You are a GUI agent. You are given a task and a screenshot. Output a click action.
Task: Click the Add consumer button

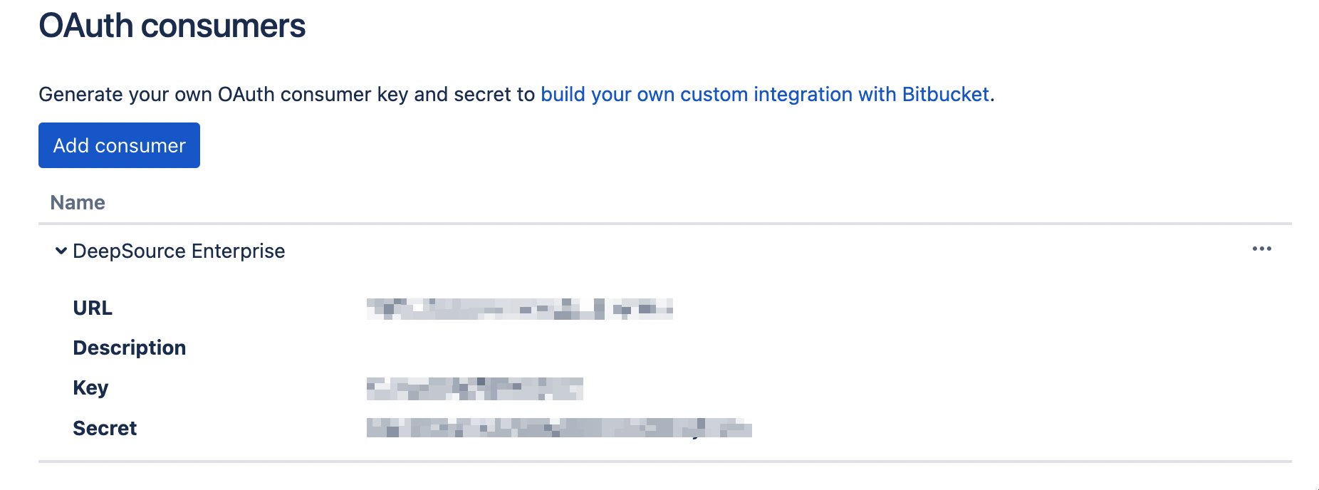click(118, 145)
